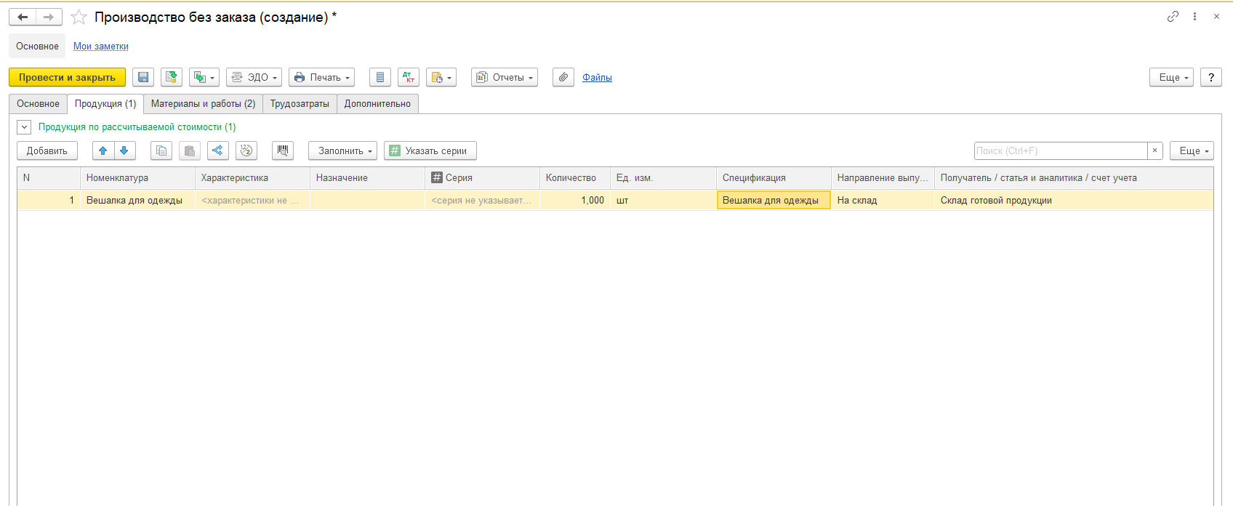Click the post document icon

click(x=172, y=77)
